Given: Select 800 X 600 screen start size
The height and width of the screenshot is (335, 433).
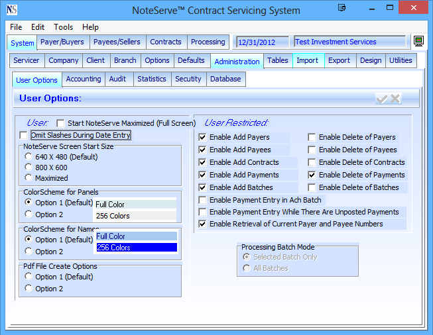Looking at the screenshot, I should tap(29, 167).
